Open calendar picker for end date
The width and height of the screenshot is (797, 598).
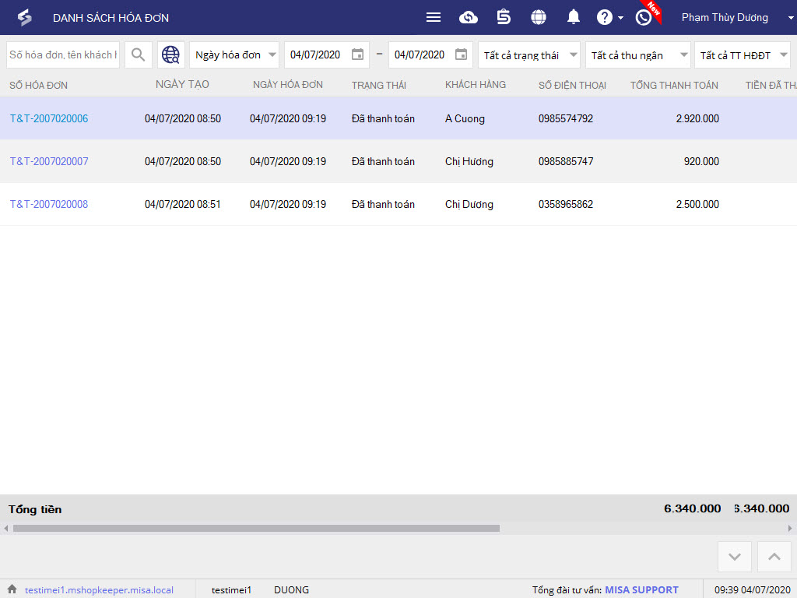[x=461, y=55]
